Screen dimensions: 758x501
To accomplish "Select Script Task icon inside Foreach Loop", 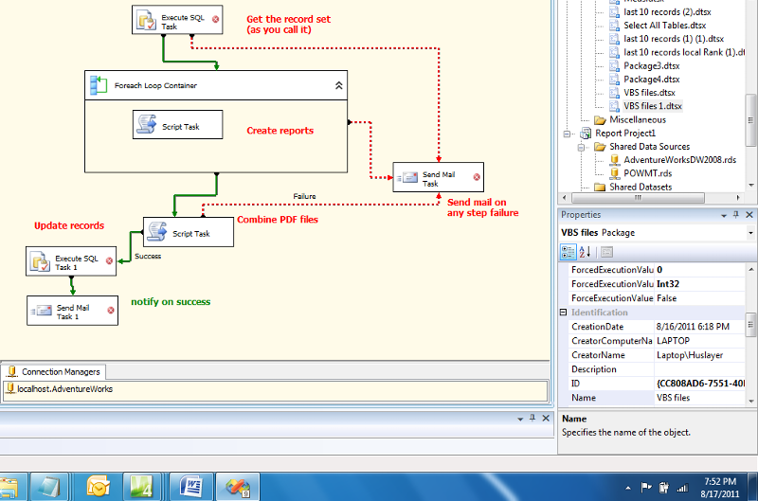I will pyautogui.click(x=147, y=124).
